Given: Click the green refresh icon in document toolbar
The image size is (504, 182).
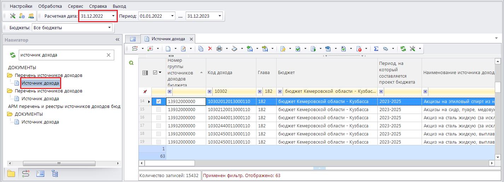Looking at the screenshot, I should 403,49.
